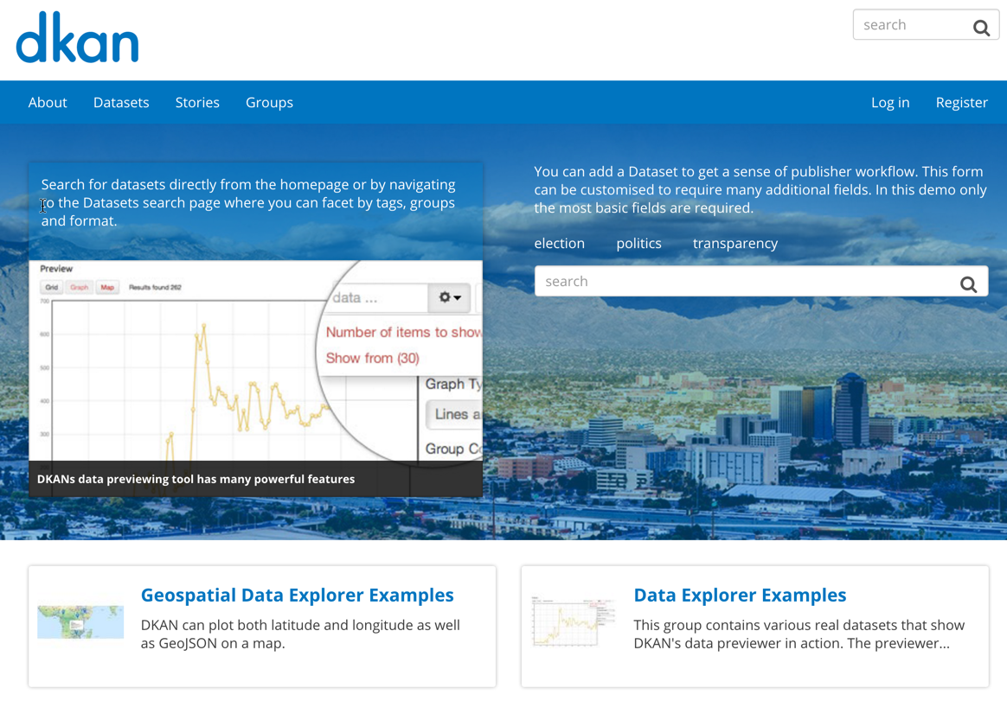Click the data previewing tool slide image

click(255, 379)
